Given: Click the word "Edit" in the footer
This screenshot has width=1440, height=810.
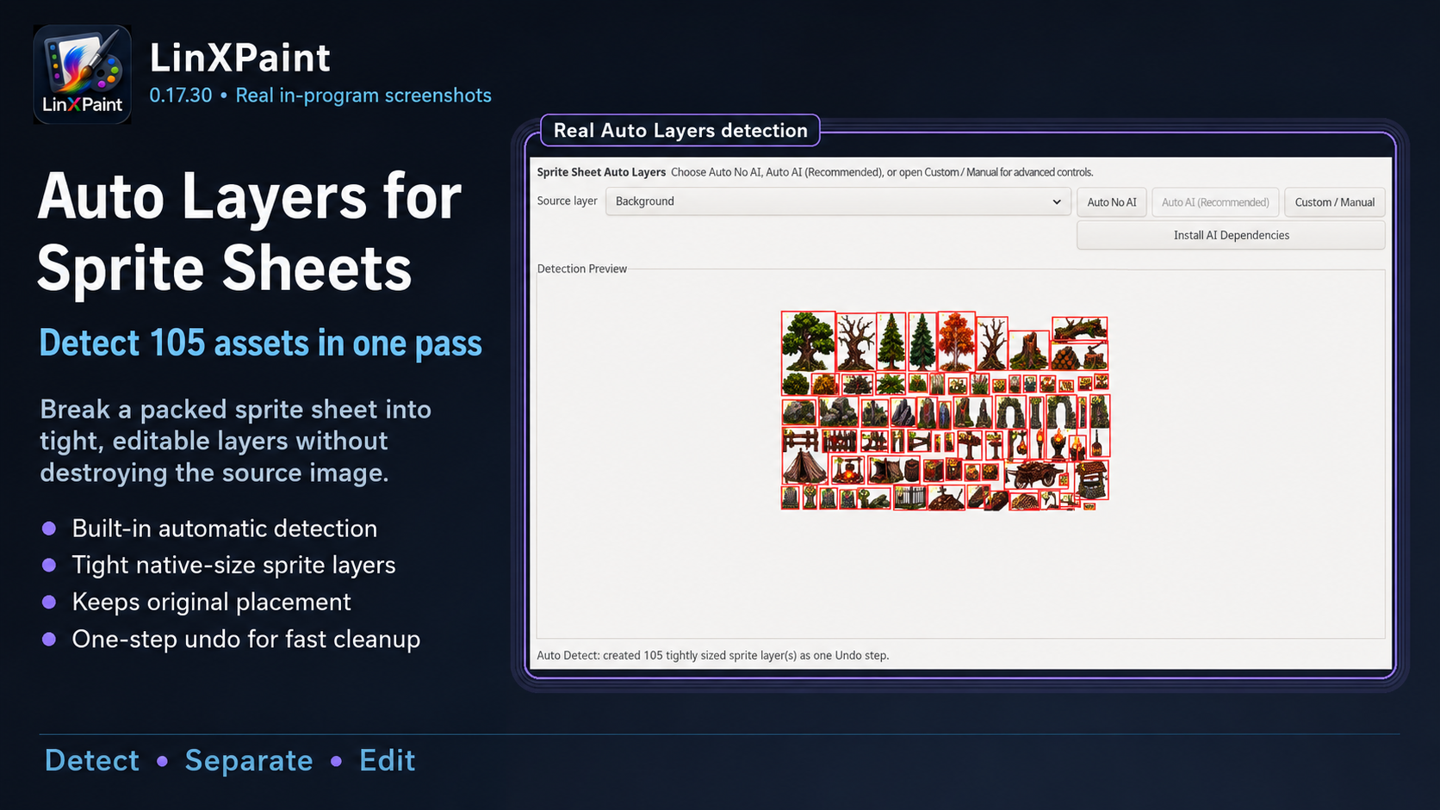Looking at the screenshot, I should [388, 761].
